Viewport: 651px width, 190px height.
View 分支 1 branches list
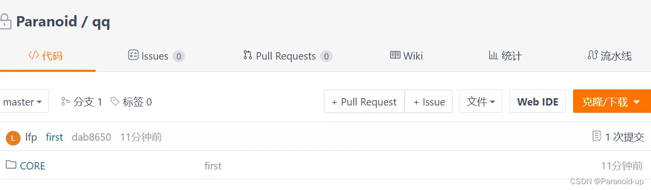pyautogui.click(x=81, y=102)
